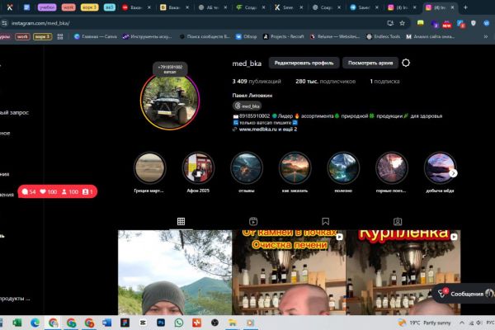This screenshot has height=330, width=495.
Task: Open the Projects - Recraft bookmark
Action: click(284, 36)
